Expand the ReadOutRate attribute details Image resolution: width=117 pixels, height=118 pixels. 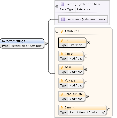(87, 96)
